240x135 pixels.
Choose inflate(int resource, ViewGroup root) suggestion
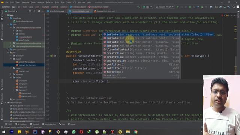coord(141,38)
